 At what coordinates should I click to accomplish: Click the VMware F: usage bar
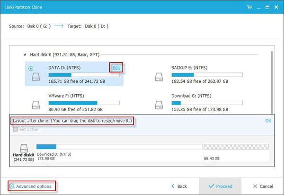[84, 103]
